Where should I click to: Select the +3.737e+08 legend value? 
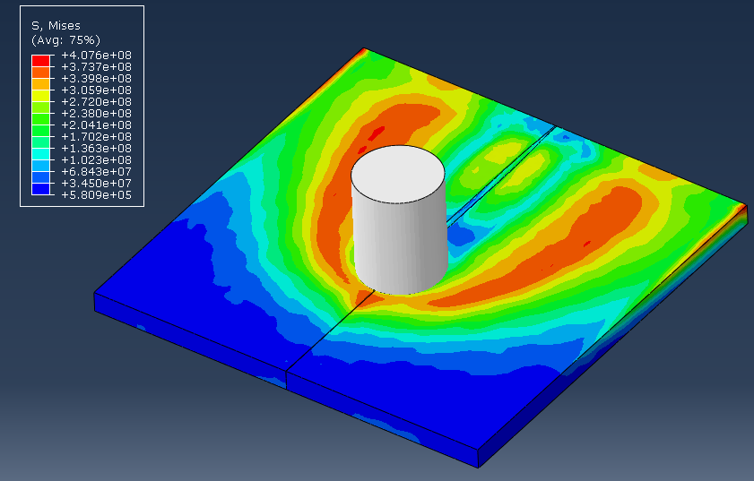96,67
